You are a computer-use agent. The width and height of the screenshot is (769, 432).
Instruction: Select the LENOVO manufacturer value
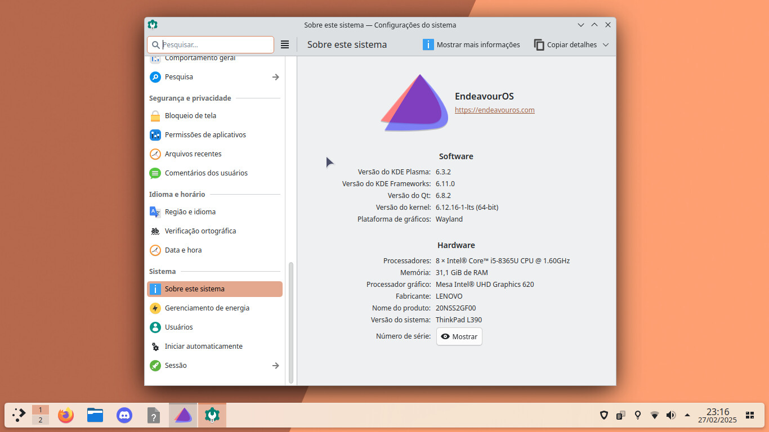449,296
